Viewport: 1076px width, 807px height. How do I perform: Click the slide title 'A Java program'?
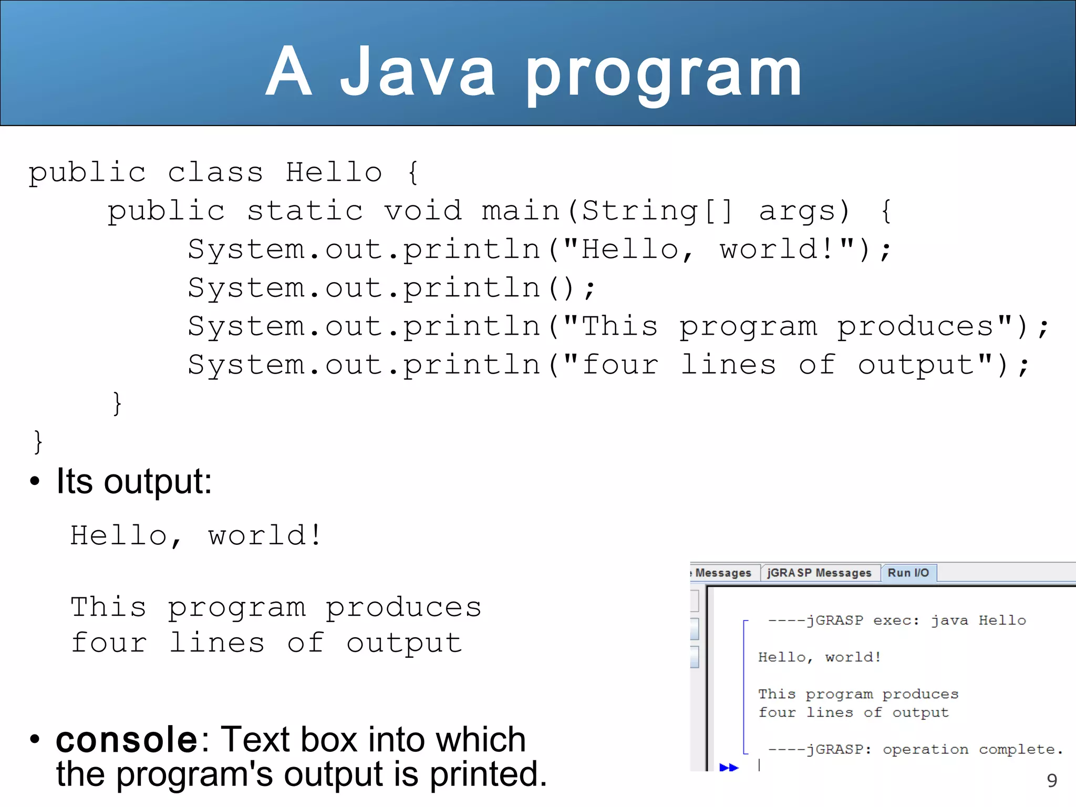click(534, 71)
